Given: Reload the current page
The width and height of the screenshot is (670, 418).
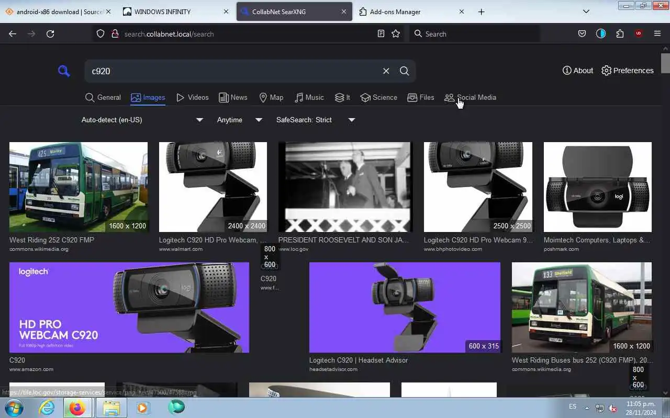Looking at the screenshot, I should 50,33.
